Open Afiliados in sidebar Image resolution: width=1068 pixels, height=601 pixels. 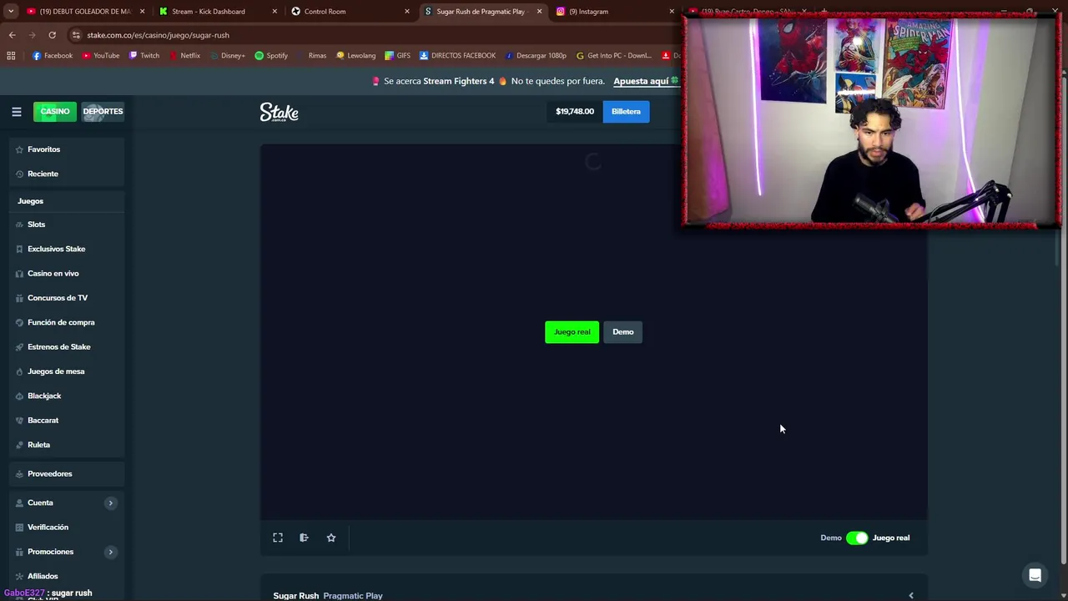coord(67,576)
